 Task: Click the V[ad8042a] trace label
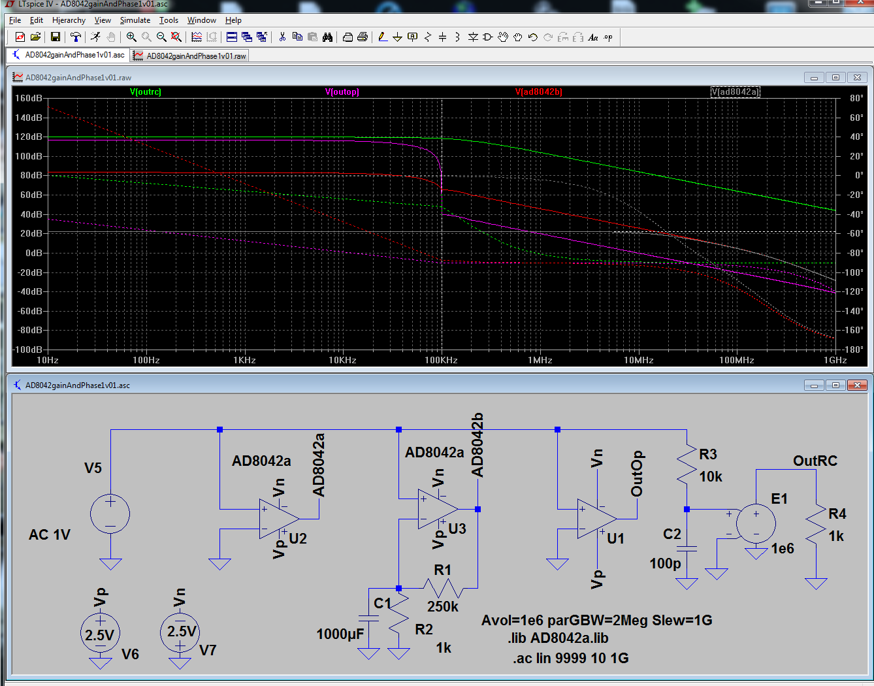point(735,91)
